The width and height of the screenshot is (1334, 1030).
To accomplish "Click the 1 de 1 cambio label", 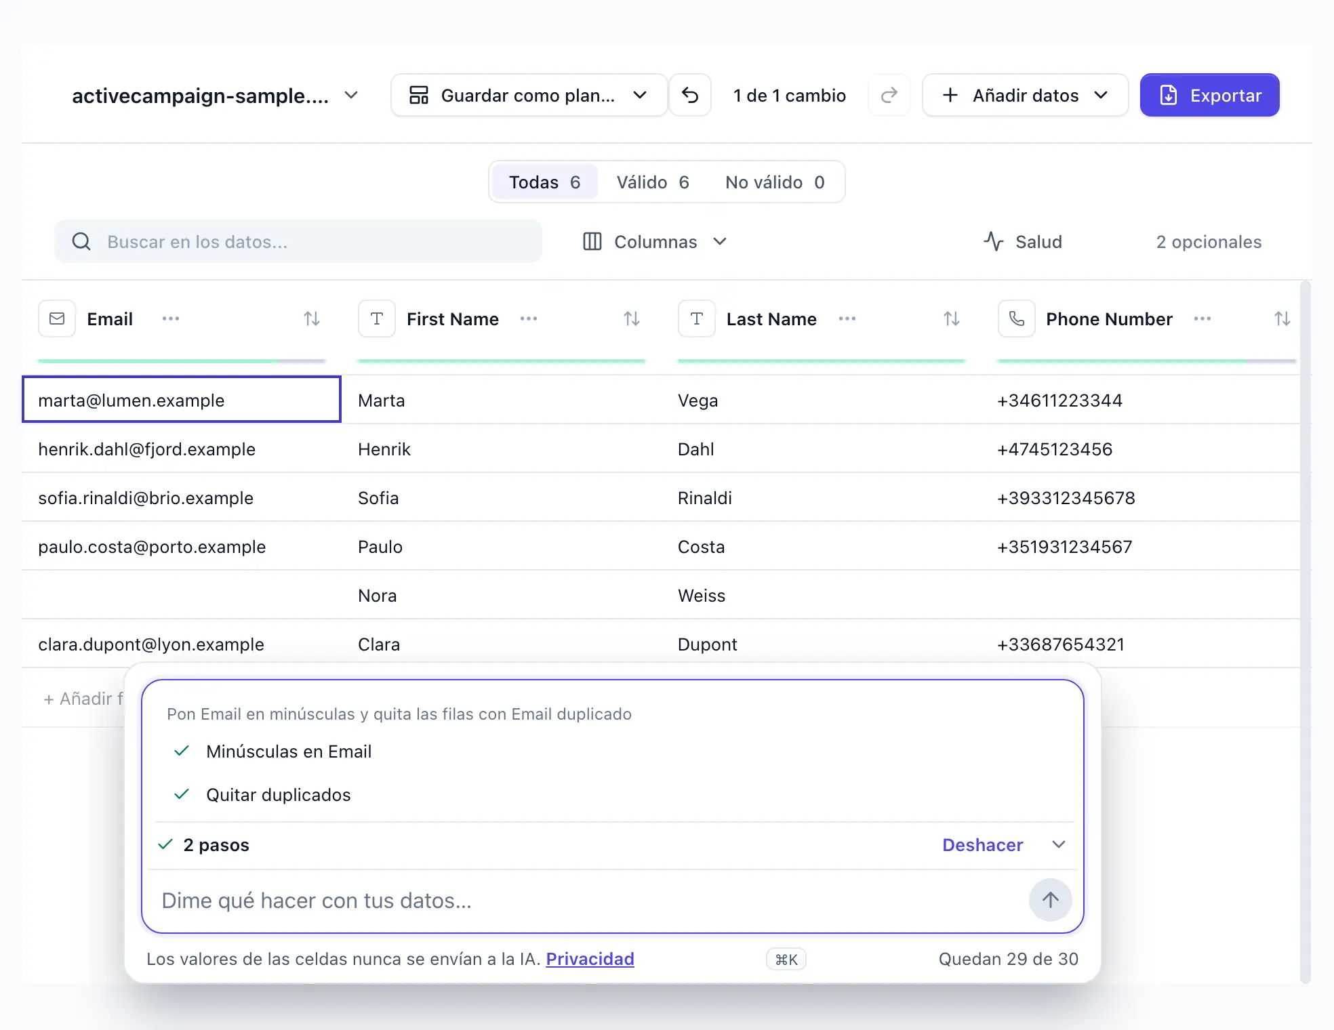I will pyautogui.click(x=790, y=95).
